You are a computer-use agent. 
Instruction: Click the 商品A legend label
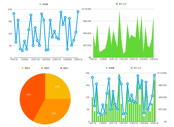click(x=27, y=68)
